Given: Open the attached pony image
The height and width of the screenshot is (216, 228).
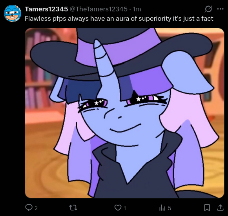Looking at the screenshot, I should pyautogui.click(x=124, y=113).
